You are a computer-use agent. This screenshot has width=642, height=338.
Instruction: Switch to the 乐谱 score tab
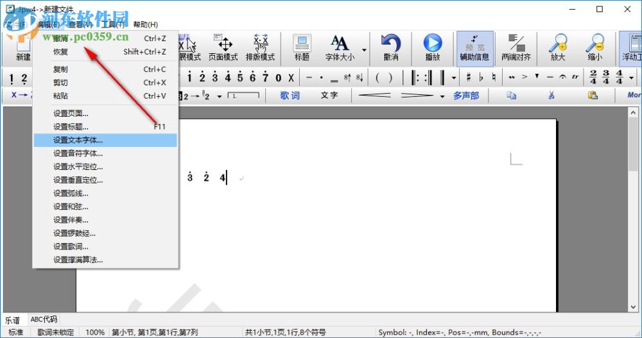tap(12, 320)
